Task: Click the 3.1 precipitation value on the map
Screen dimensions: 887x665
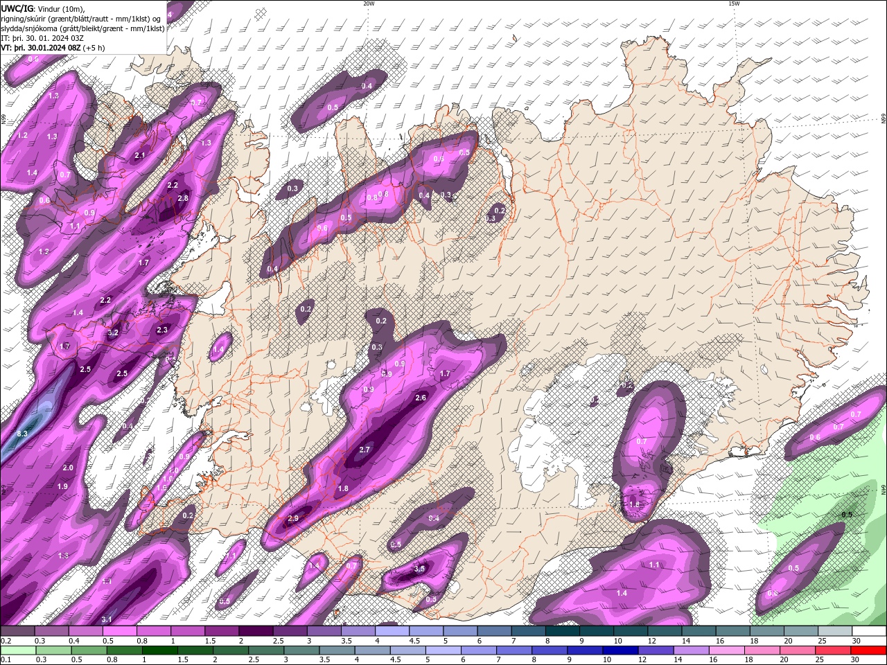Action: click(107, 619)
